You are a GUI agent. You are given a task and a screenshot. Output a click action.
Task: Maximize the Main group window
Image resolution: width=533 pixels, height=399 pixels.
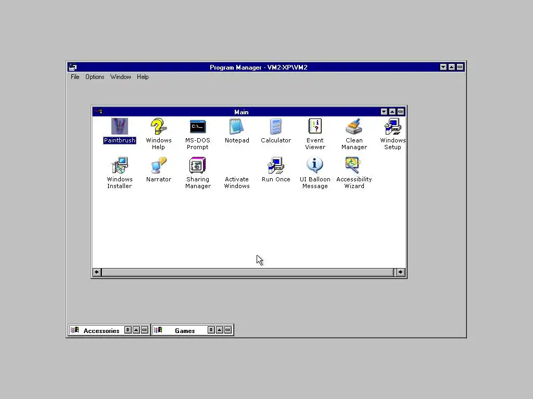(392, 112)
